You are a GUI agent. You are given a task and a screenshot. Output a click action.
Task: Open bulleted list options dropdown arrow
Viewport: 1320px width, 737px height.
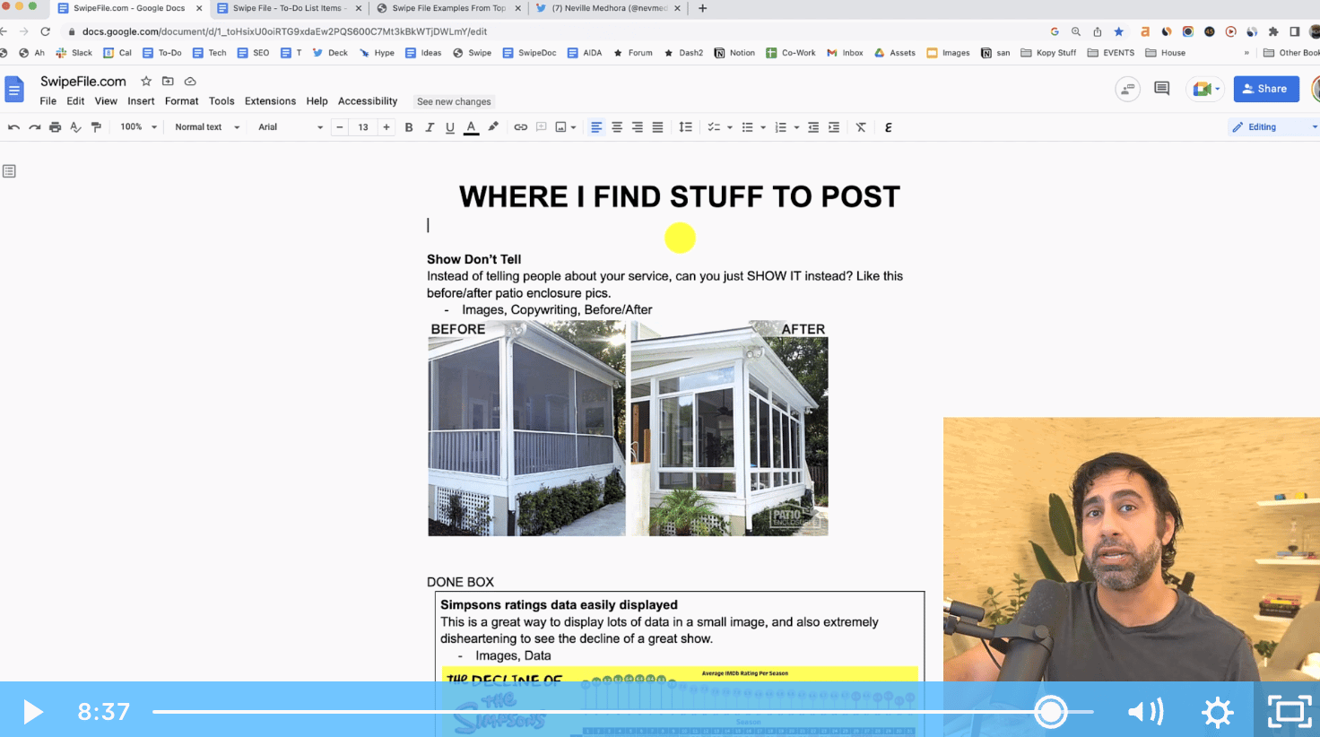pos(763,127)
